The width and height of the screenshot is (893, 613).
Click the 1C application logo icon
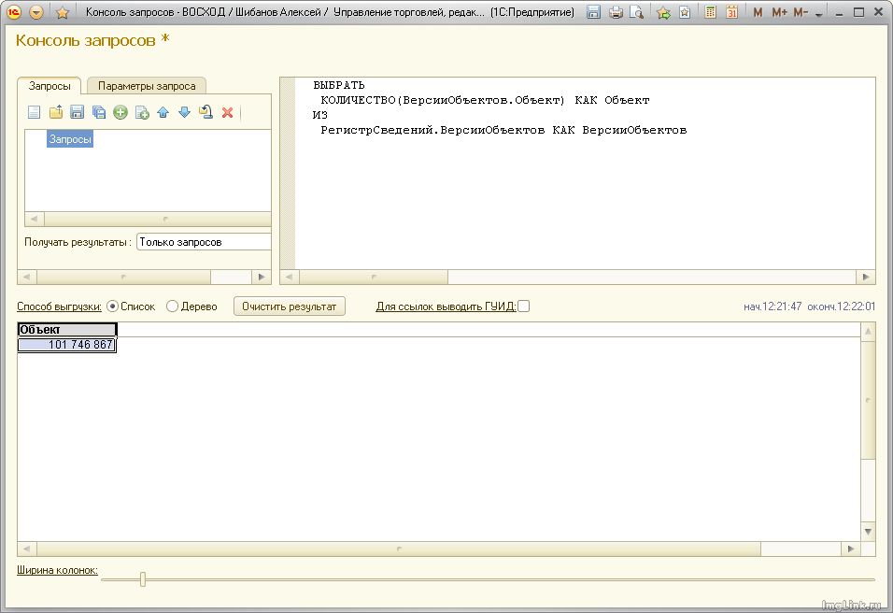14,12
